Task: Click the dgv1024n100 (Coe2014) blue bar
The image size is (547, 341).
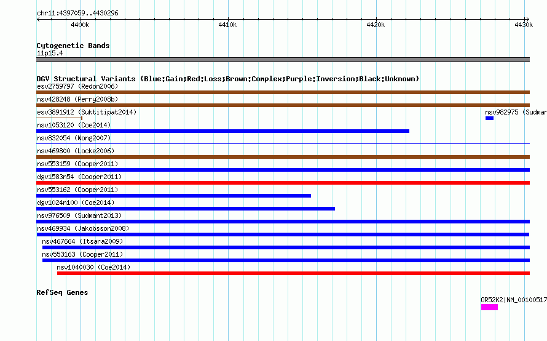Action: coord(186,209)
